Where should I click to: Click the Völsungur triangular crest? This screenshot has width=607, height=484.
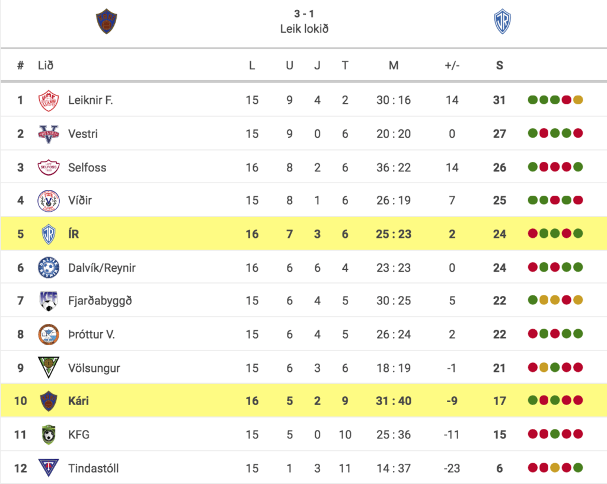[x=49, y=368]
